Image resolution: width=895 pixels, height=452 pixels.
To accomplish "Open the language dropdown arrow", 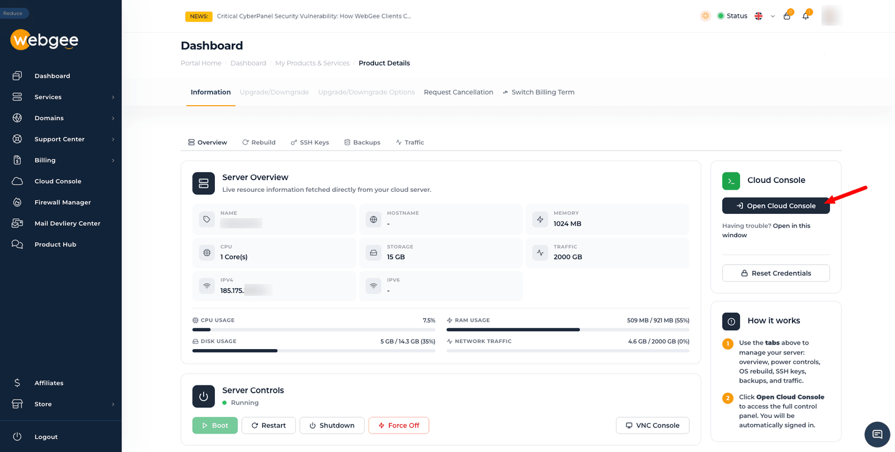I will (x=772, y=16).
